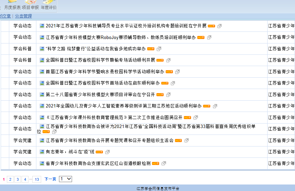Image resolution: width=295 pixels, height=191 pixels.
Task: Open article 省青少年科技教育协会支援玄武区
Action: tap(98, 163)
